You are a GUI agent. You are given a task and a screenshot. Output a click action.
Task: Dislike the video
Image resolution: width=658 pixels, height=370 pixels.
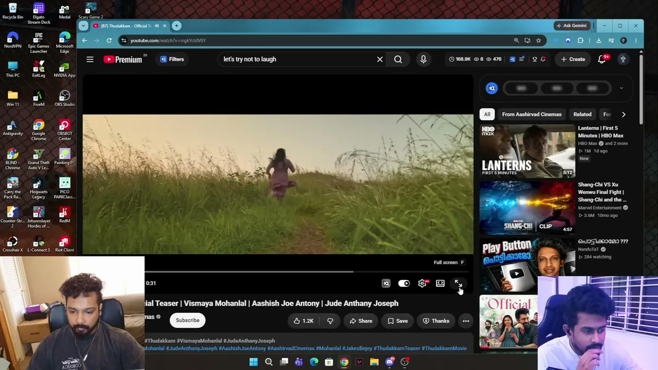pos(330,321)
